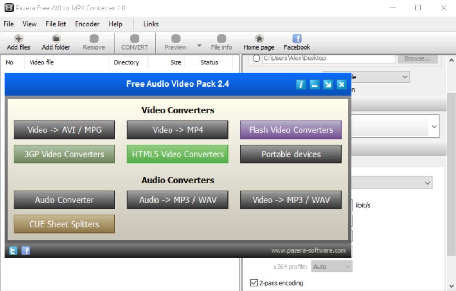456x291 pixels.
Task: Click the settings panel scroll up arrow
Action: point(451,61)
